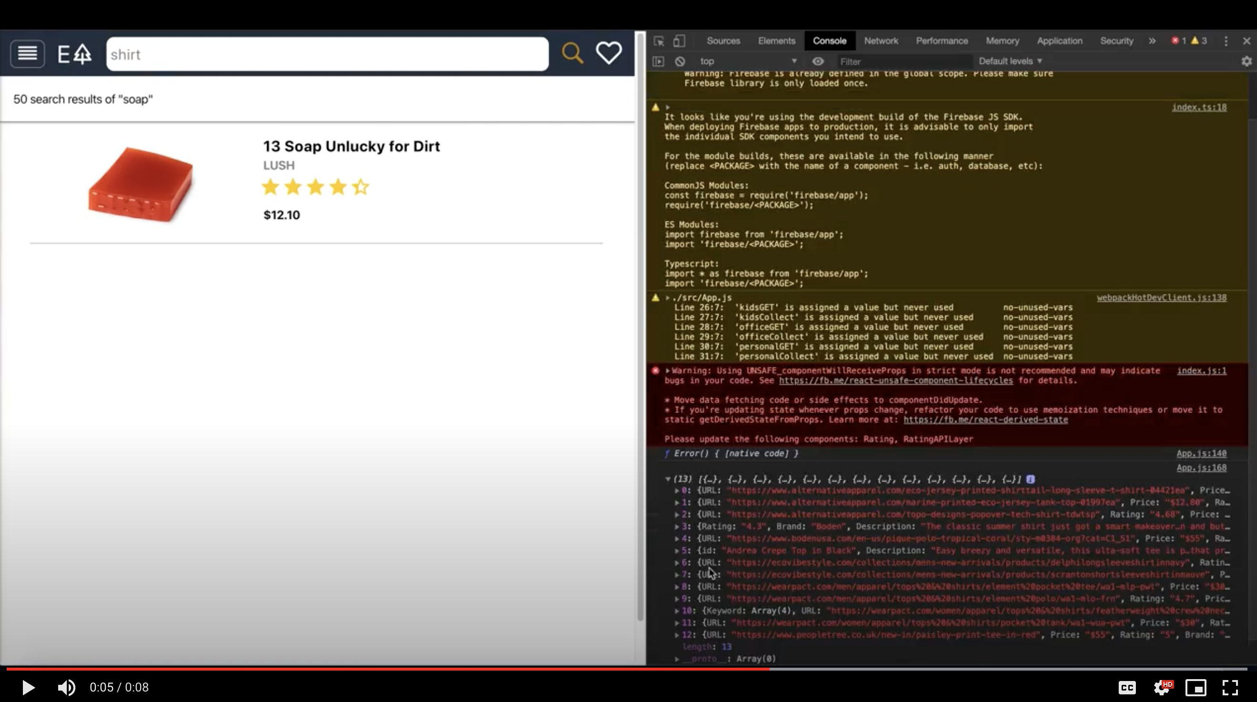The height and width of the screenshot is (702, 1257).
Task: Open the App.js:140 source link
Action: [1201, 454]
